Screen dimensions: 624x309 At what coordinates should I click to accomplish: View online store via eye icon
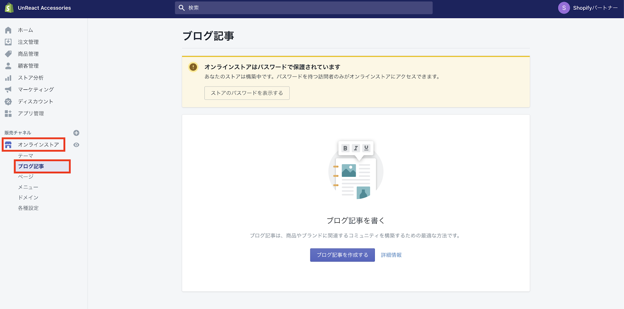click(76, 145)
